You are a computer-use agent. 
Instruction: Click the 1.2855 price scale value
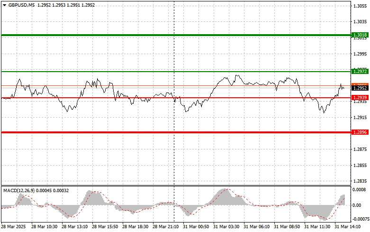[x=360, y=166]
